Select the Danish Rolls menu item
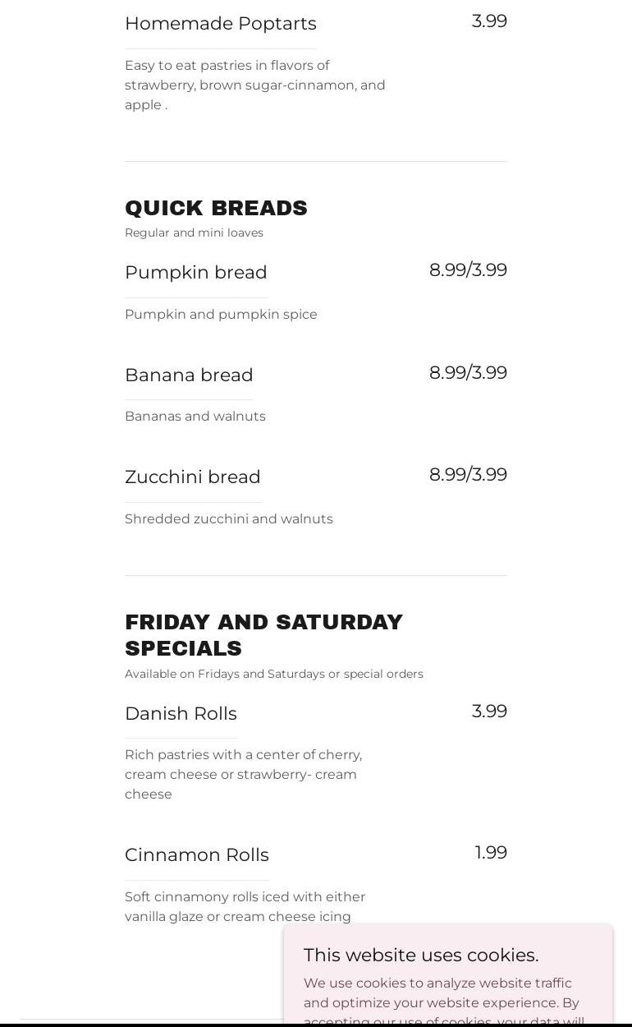 (x=181, y=714)
